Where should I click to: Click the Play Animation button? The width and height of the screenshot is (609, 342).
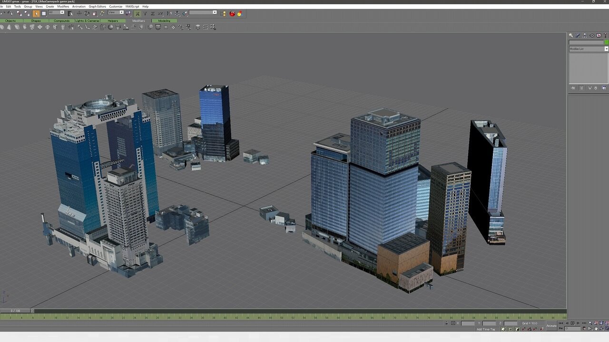(x=572, y=323)
